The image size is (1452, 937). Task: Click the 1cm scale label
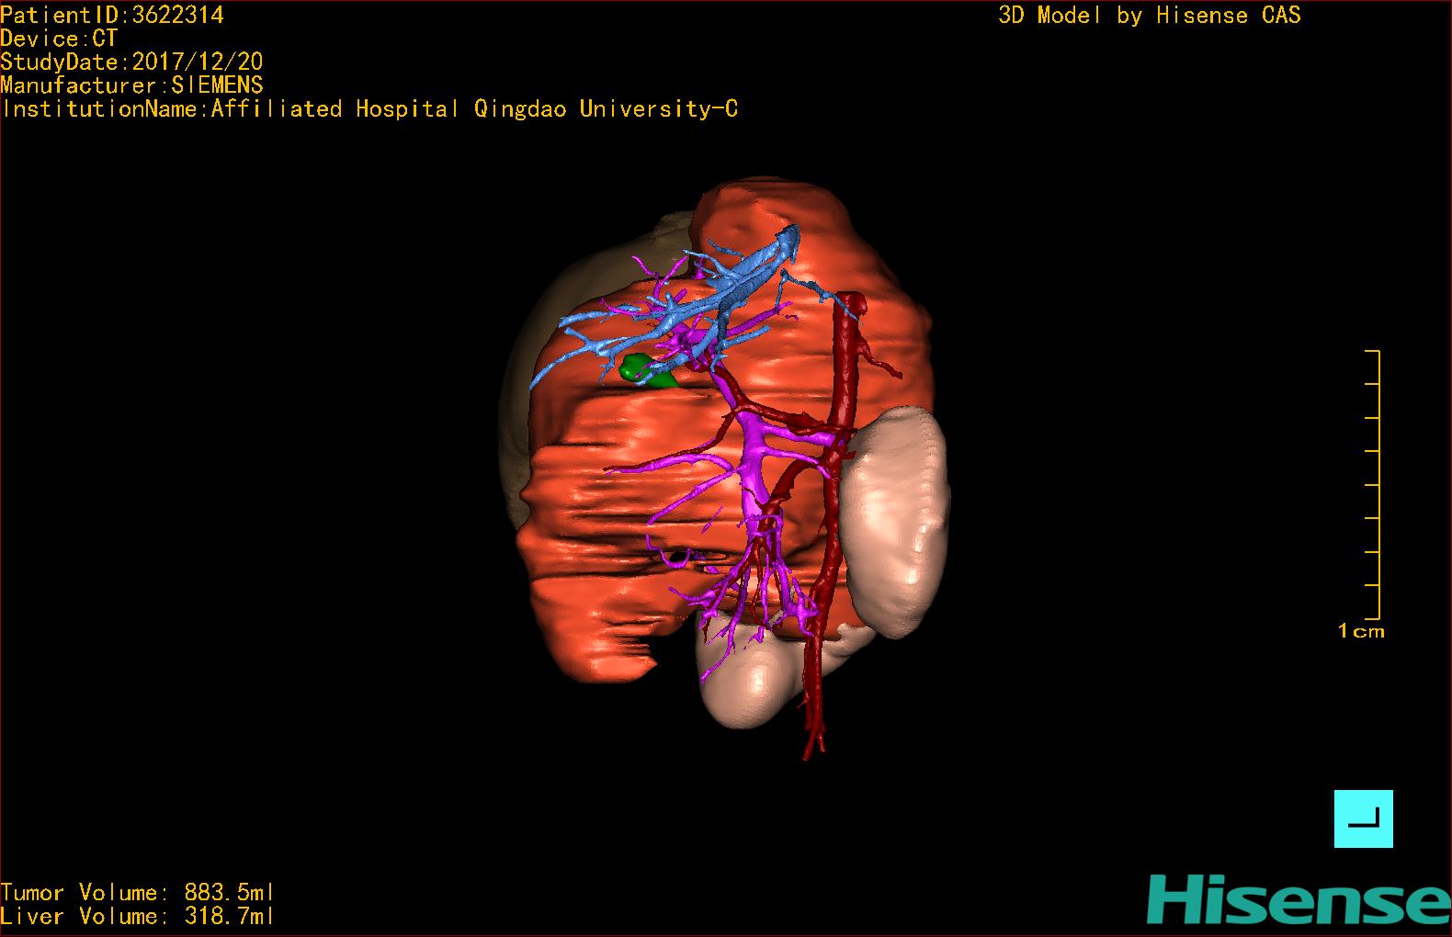coord(1361,631)
